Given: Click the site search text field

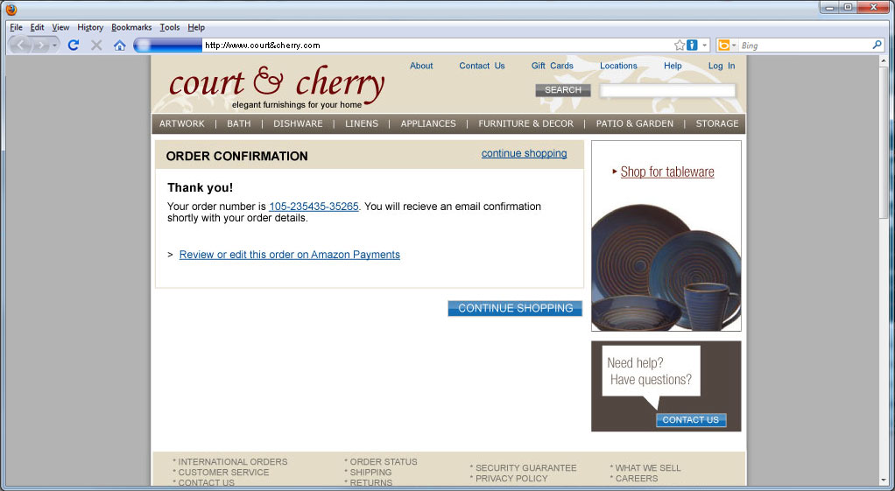Looking at the screenshot, I should click(x=667, y=90).
